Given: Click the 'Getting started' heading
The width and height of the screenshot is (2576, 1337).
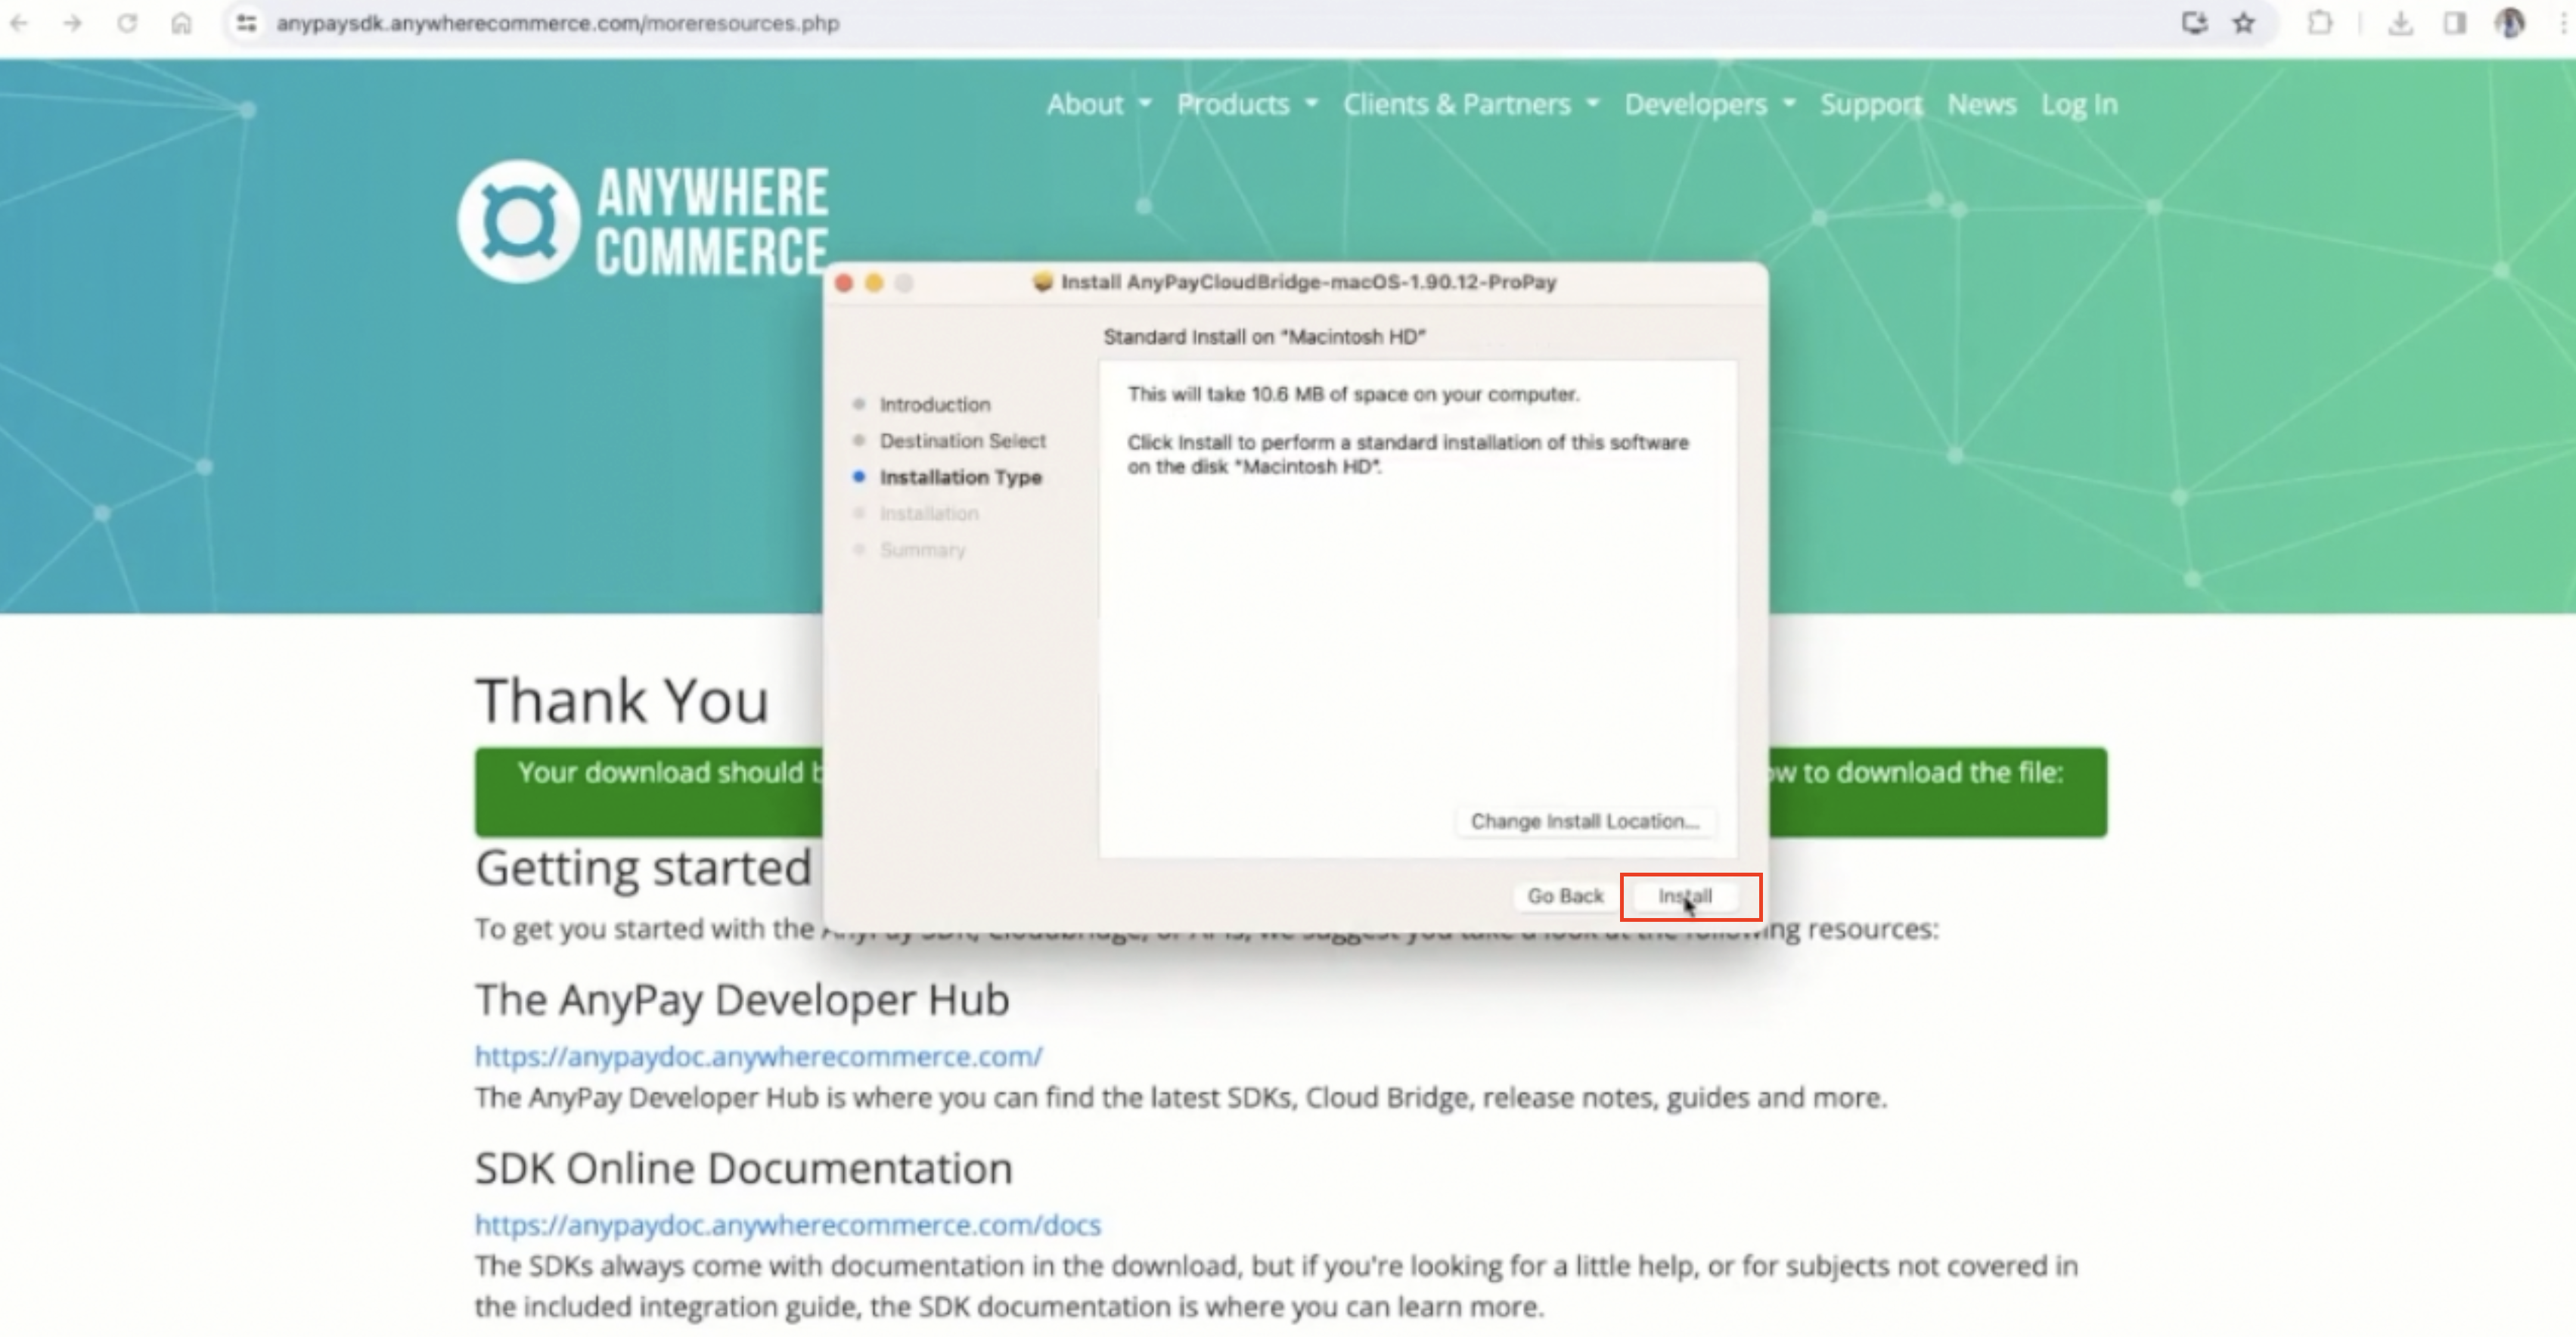Looking at the screenshot, I should [643, 868].
